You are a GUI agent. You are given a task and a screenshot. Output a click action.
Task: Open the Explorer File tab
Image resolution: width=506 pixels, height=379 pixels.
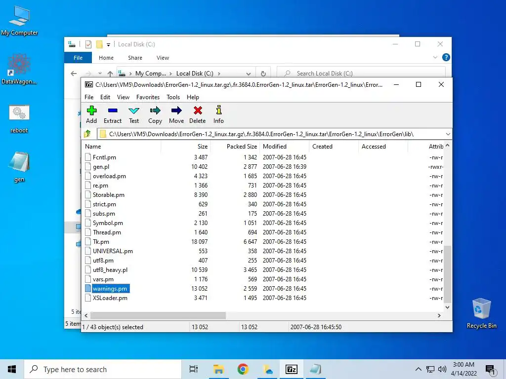78,58
